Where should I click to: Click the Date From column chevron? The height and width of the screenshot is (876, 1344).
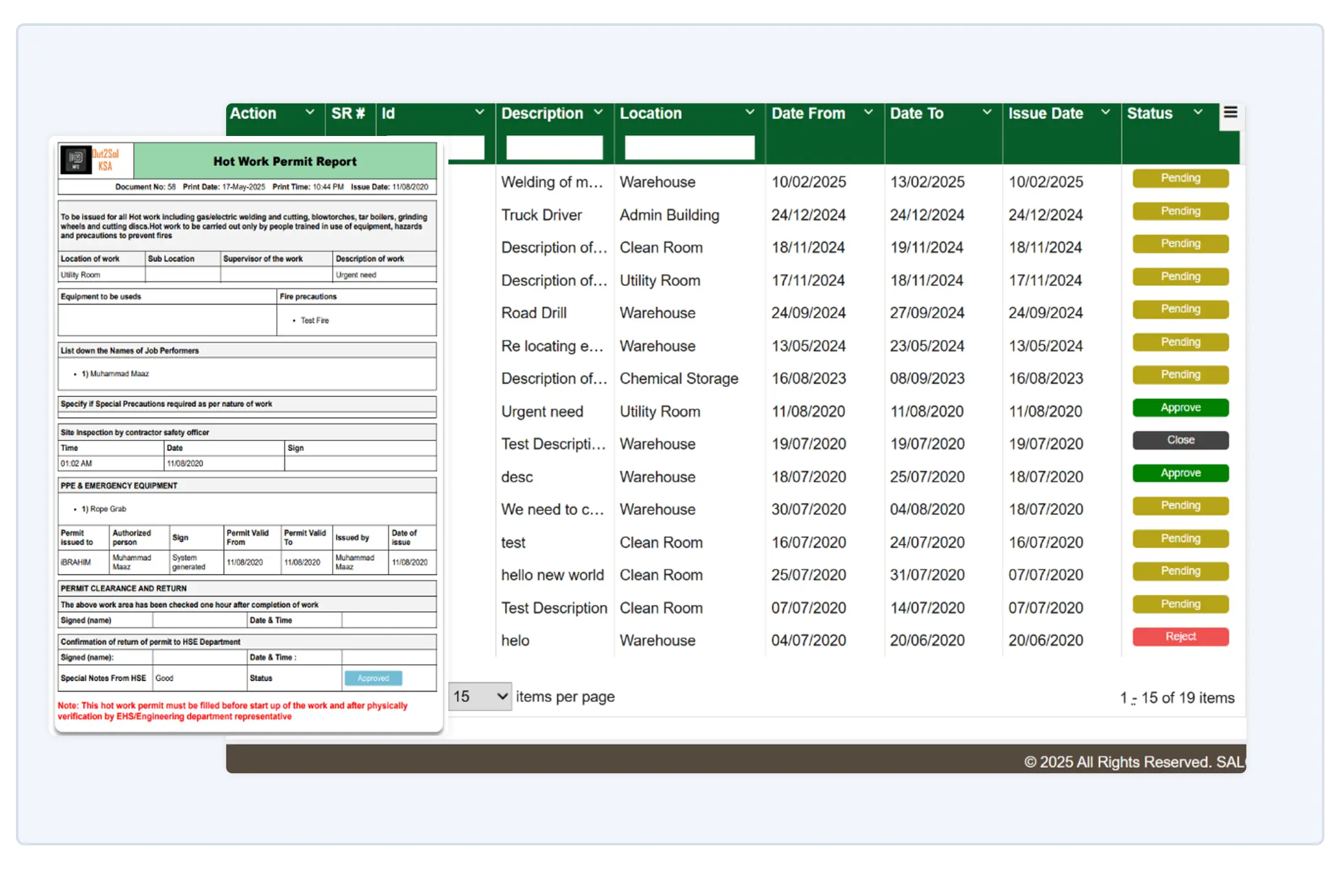[868, 113]
